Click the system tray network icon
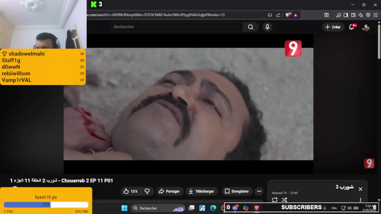This screenshot has height=214, width=381. (x=343, y=208)
